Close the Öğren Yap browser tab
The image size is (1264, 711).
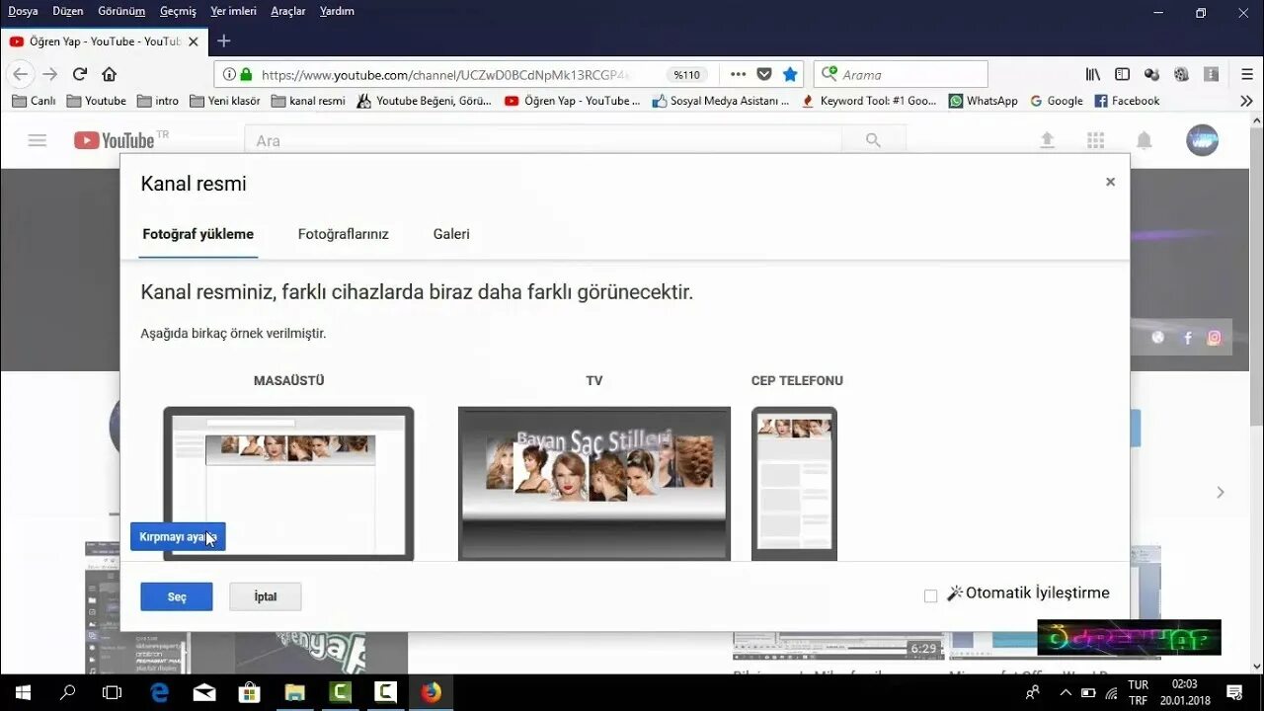[x=194, y=41]
